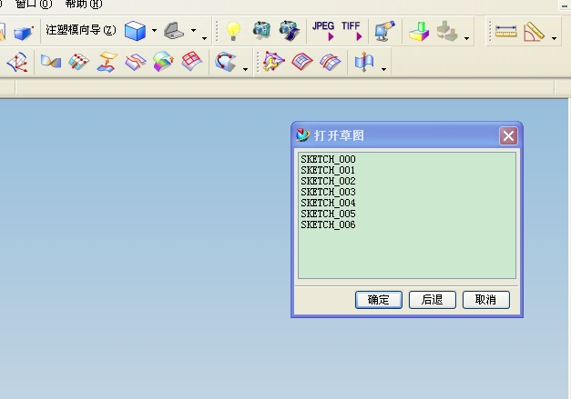Click the rainbow colored offset surface icon
571x399 pixels.
pos(163,61)
